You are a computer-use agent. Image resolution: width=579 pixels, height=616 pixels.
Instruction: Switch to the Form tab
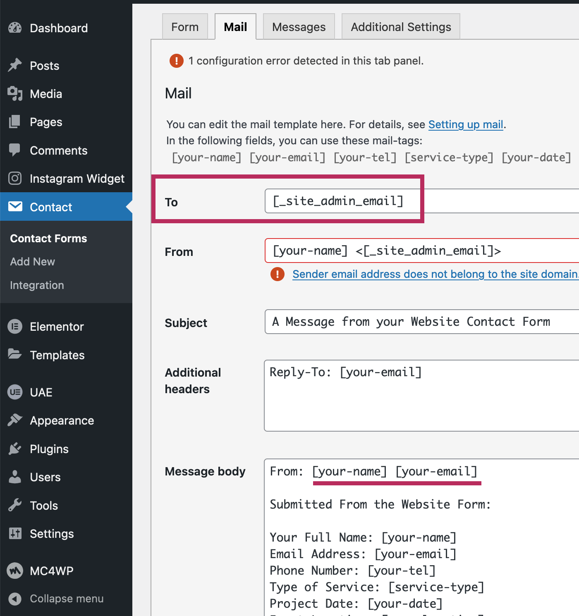[x=185, y=27]
